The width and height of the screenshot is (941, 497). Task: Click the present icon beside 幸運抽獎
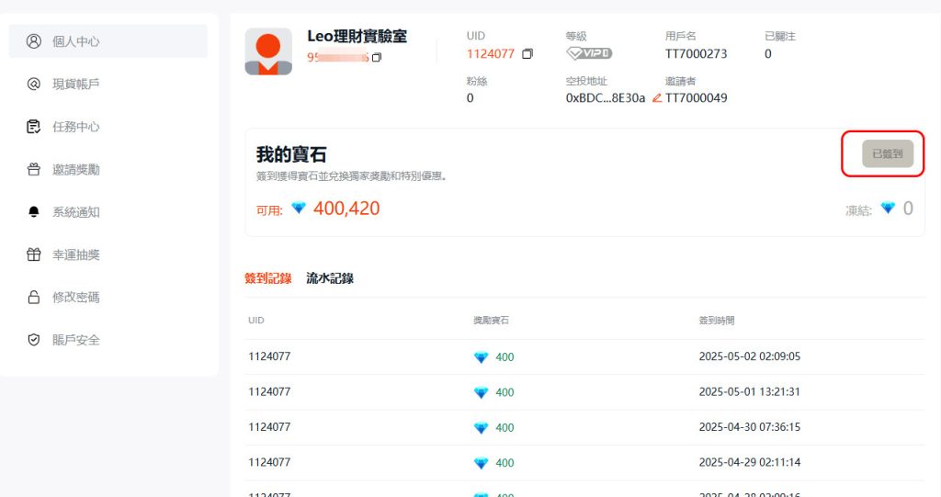click(x=34, y=254)
